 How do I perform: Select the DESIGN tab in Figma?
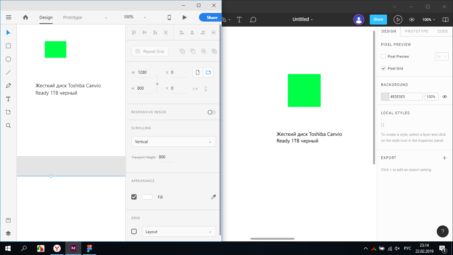tap(389, 31)
